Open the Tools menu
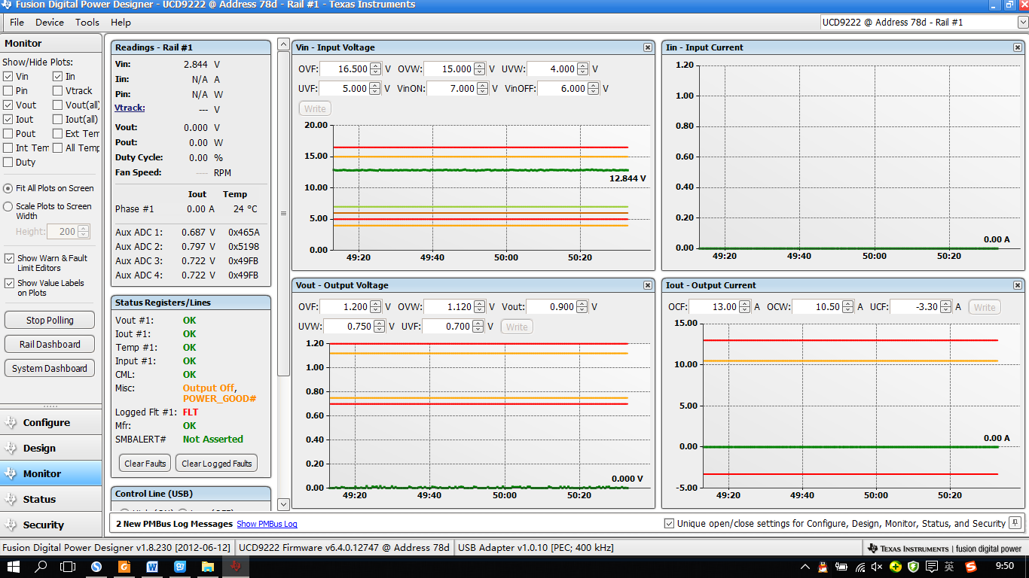Screen dimensions: 1029x578 [x=87, y=23]
